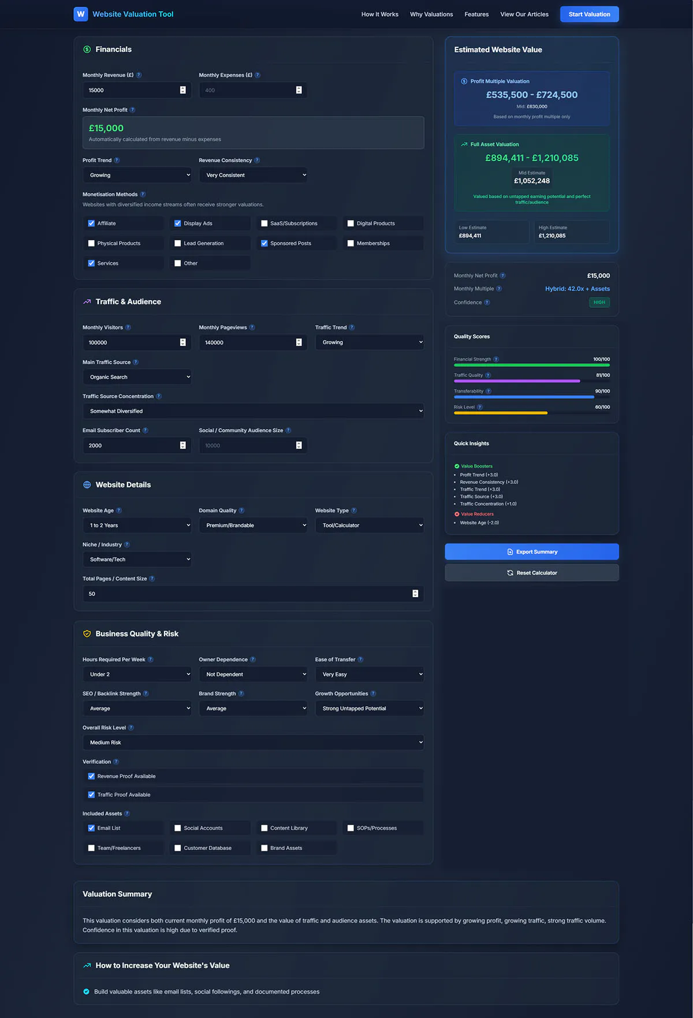This screenshot has width=693, height=1018.
Task: Click help icon next to Confidence
Action: (x=487, y=303)
